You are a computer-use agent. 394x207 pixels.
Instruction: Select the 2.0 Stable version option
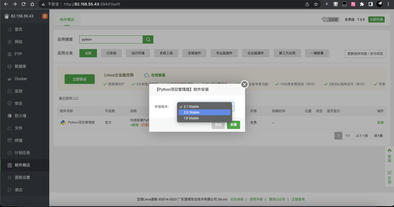204,112
